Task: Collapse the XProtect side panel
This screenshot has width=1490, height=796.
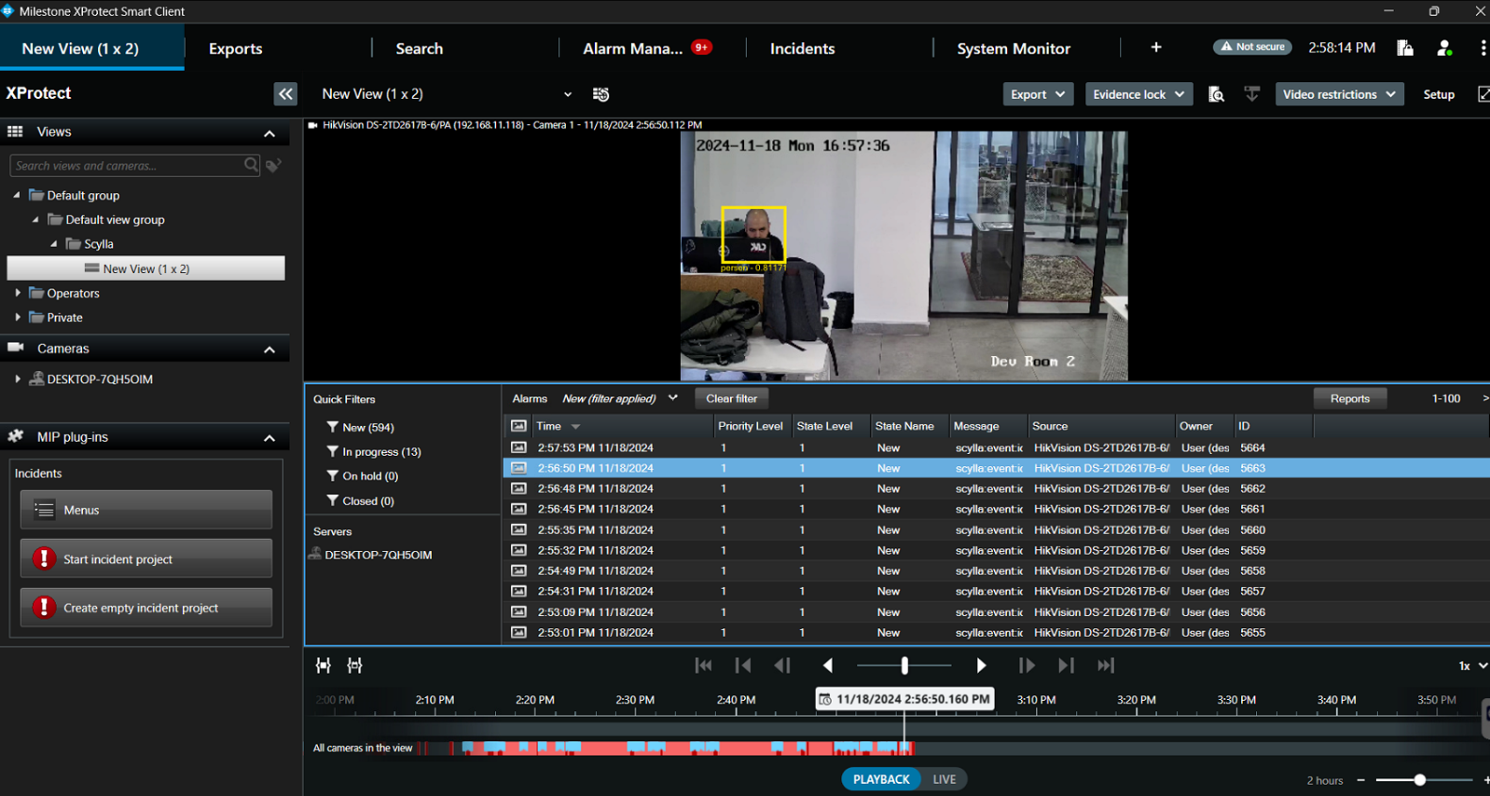Action: pos(285,94)
